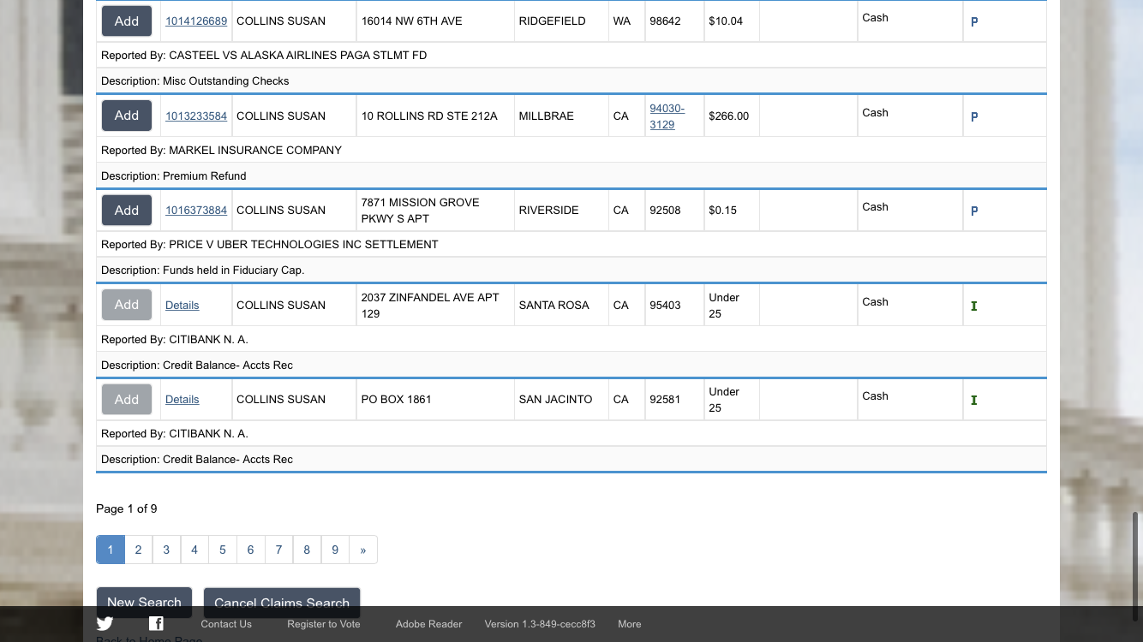
Task: Click the RIDGEFIELD city cell
Action: point(560,21)
